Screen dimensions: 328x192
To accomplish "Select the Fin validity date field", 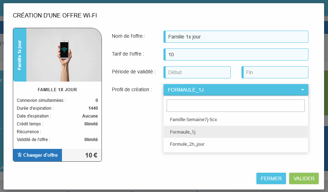I will [275, 72].
